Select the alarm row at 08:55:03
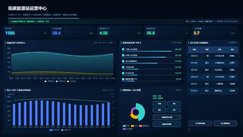This screenshot has width=243, height=137. click(213, 70)
